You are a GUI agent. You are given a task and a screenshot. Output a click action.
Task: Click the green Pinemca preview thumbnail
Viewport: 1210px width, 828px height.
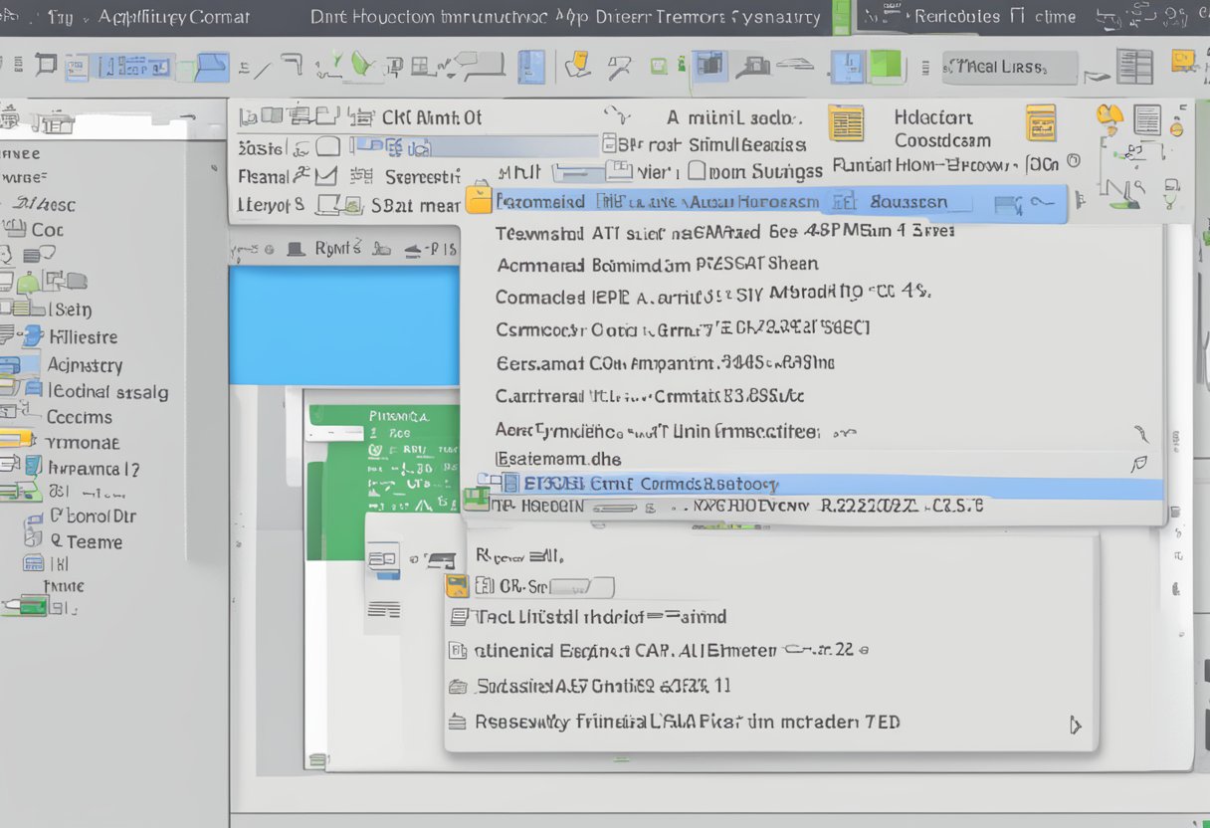pos(386,458)
